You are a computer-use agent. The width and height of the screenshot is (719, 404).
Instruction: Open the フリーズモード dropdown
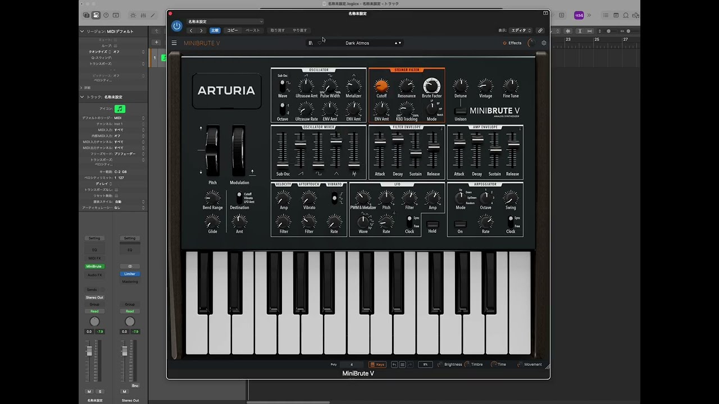[129, 154]
